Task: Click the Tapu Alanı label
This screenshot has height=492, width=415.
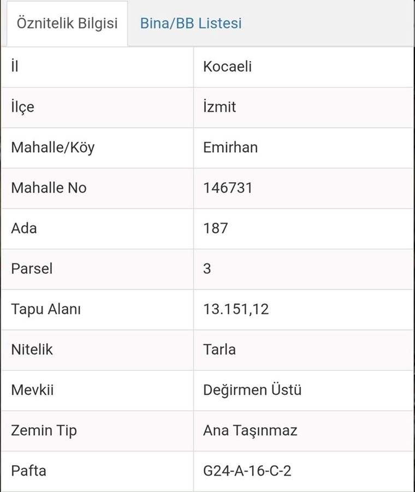Action: coord(46,309)
